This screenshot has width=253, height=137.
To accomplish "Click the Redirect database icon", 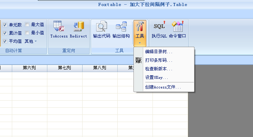I will (79, 26).
